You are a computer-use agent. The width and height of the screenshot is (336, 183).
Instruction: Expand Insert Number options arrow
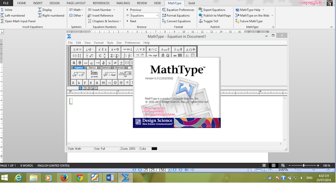point(114,10)
